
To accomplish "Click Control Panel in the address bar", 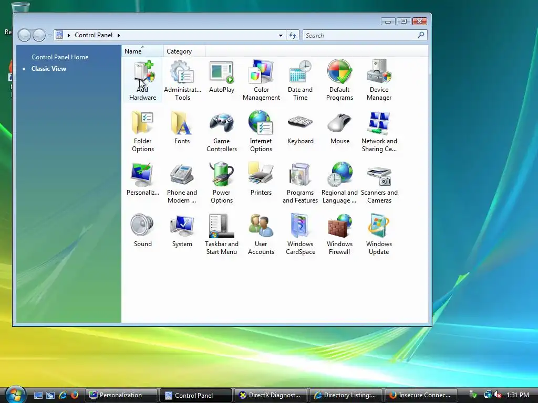I will click(94, 35).
